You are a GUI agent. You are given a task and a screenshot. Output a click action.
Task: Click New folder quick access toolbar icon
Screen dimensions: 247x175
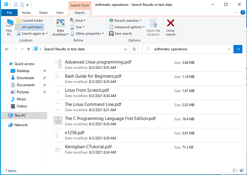point(22,5)
